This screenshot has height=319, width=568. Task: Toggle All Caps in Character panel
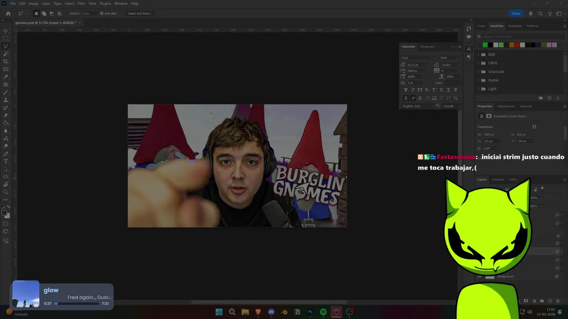(x=420, y=90)
